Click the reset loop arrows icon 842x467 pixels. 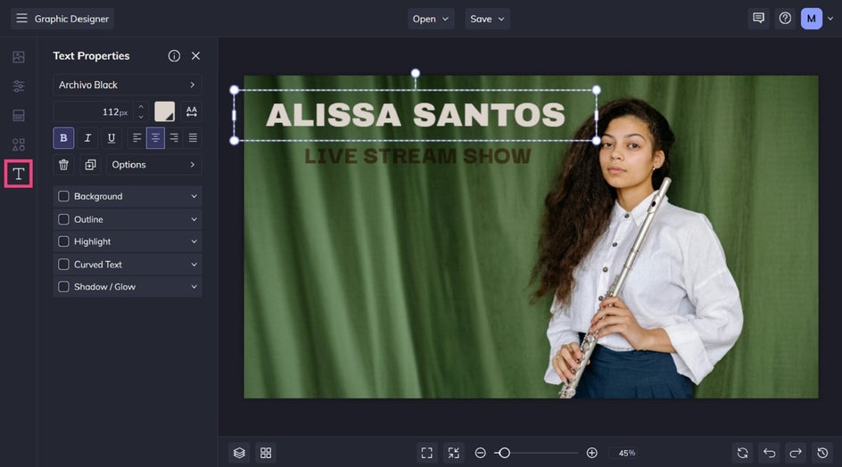(x=743, y=453)
